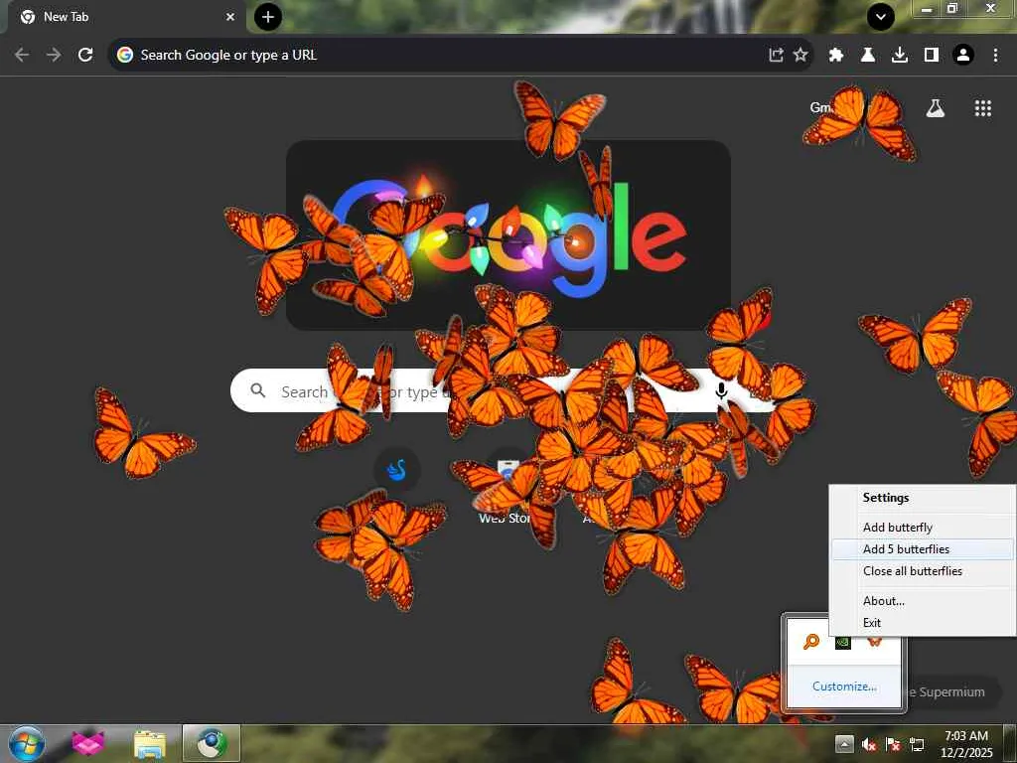Open the Action Center flag icon
The width and height of the screenshot is (1017, 763).
coord(893,745)
